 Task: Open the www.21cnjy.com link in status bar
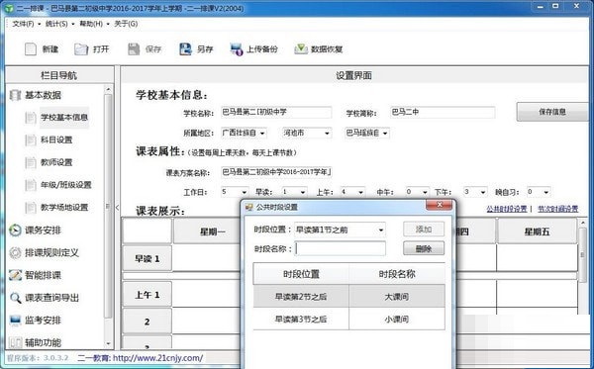coord(158,358)
